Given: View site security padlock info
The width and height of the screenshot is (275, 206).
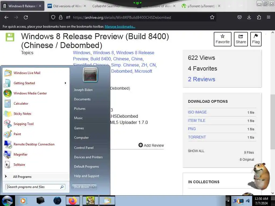Looking at the screenshot, I should (61, 17).
